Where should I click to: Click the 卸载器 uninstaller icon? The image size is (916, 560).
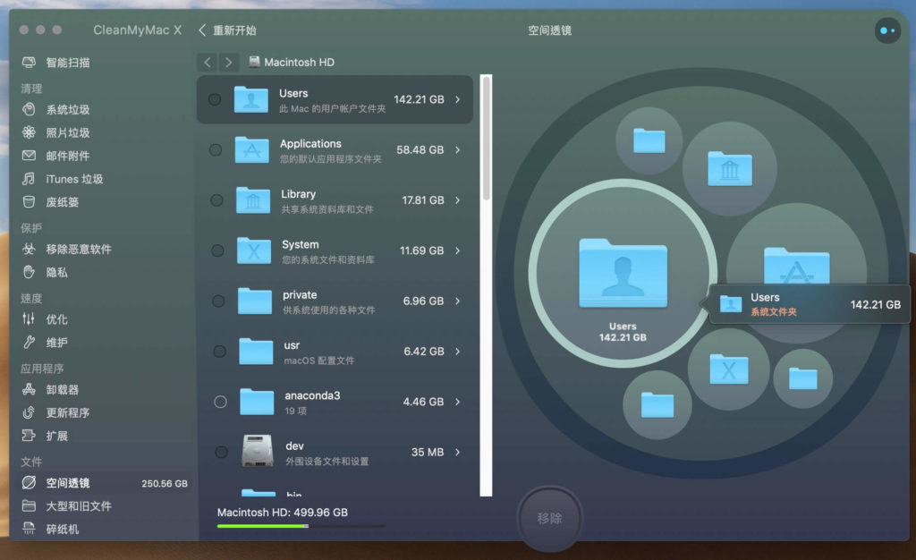pyautogui.click(x=29, y=389)
